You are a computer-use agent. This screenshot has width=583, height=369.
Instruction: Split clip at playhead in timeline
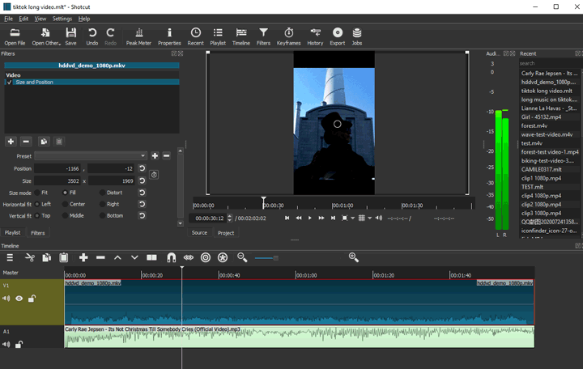[151, 257]
